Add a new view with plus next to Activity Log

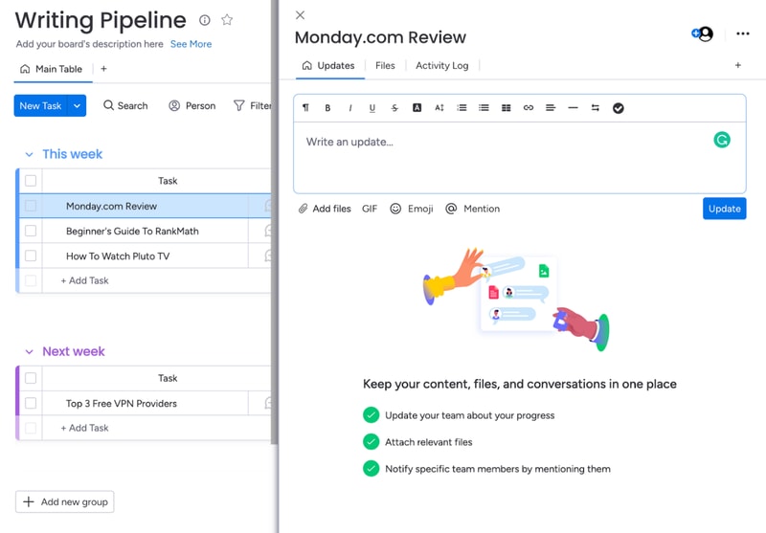click(737, 65)
